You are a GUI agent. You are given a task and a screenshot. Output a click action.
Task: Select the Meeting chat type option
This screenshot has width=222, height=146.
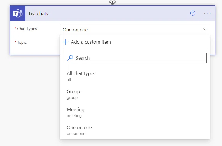(135, 112)
